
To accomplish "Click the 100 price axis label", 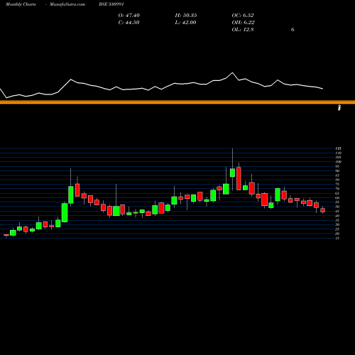I will (338, 162).
